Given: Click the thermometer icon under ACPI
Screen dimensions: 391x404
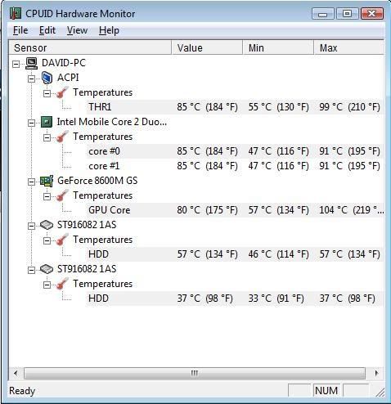Looking at the screenshot, I should coord(62,92).
